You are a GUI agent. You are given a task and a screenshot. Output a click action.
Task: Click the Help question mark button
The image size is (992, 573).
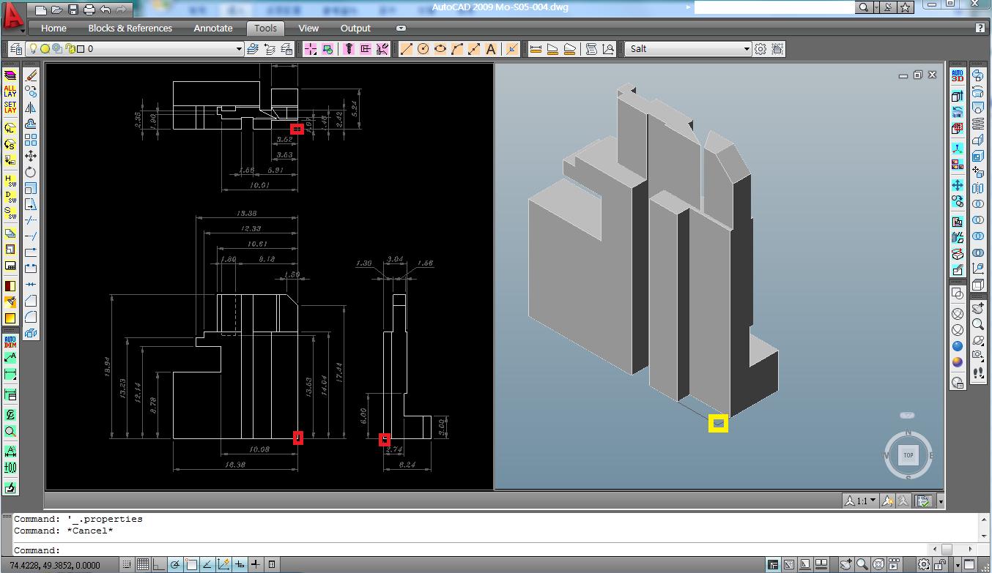coord(980,28)
